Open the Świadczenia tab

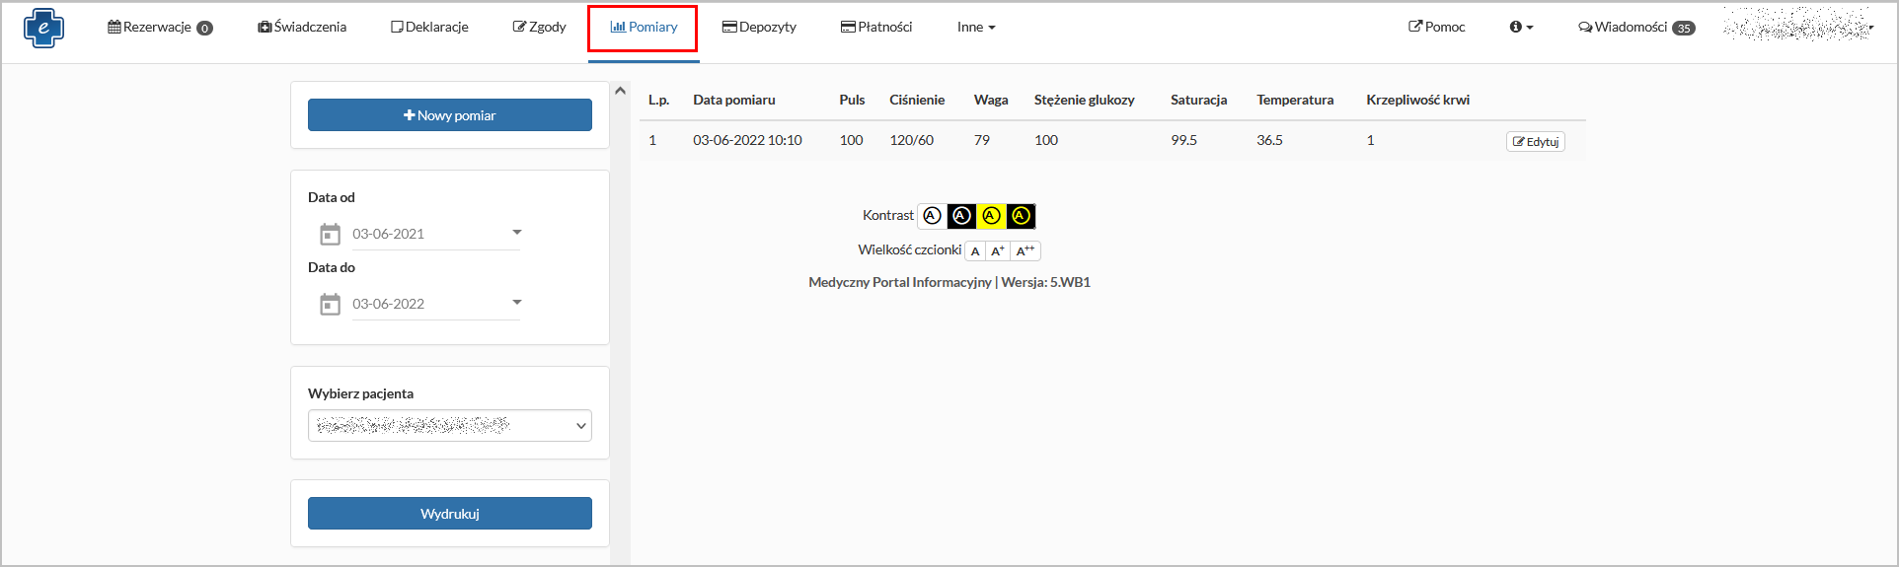[x=302, y=28]
